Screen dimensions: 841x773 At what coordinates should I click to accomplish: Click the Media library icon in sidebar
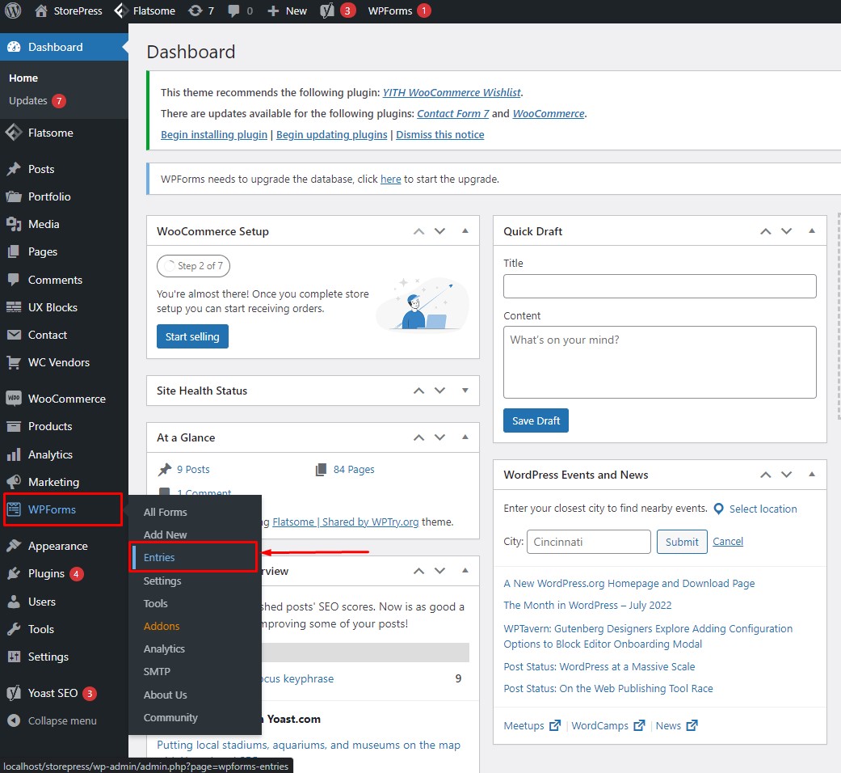click(x=14, y=225)
